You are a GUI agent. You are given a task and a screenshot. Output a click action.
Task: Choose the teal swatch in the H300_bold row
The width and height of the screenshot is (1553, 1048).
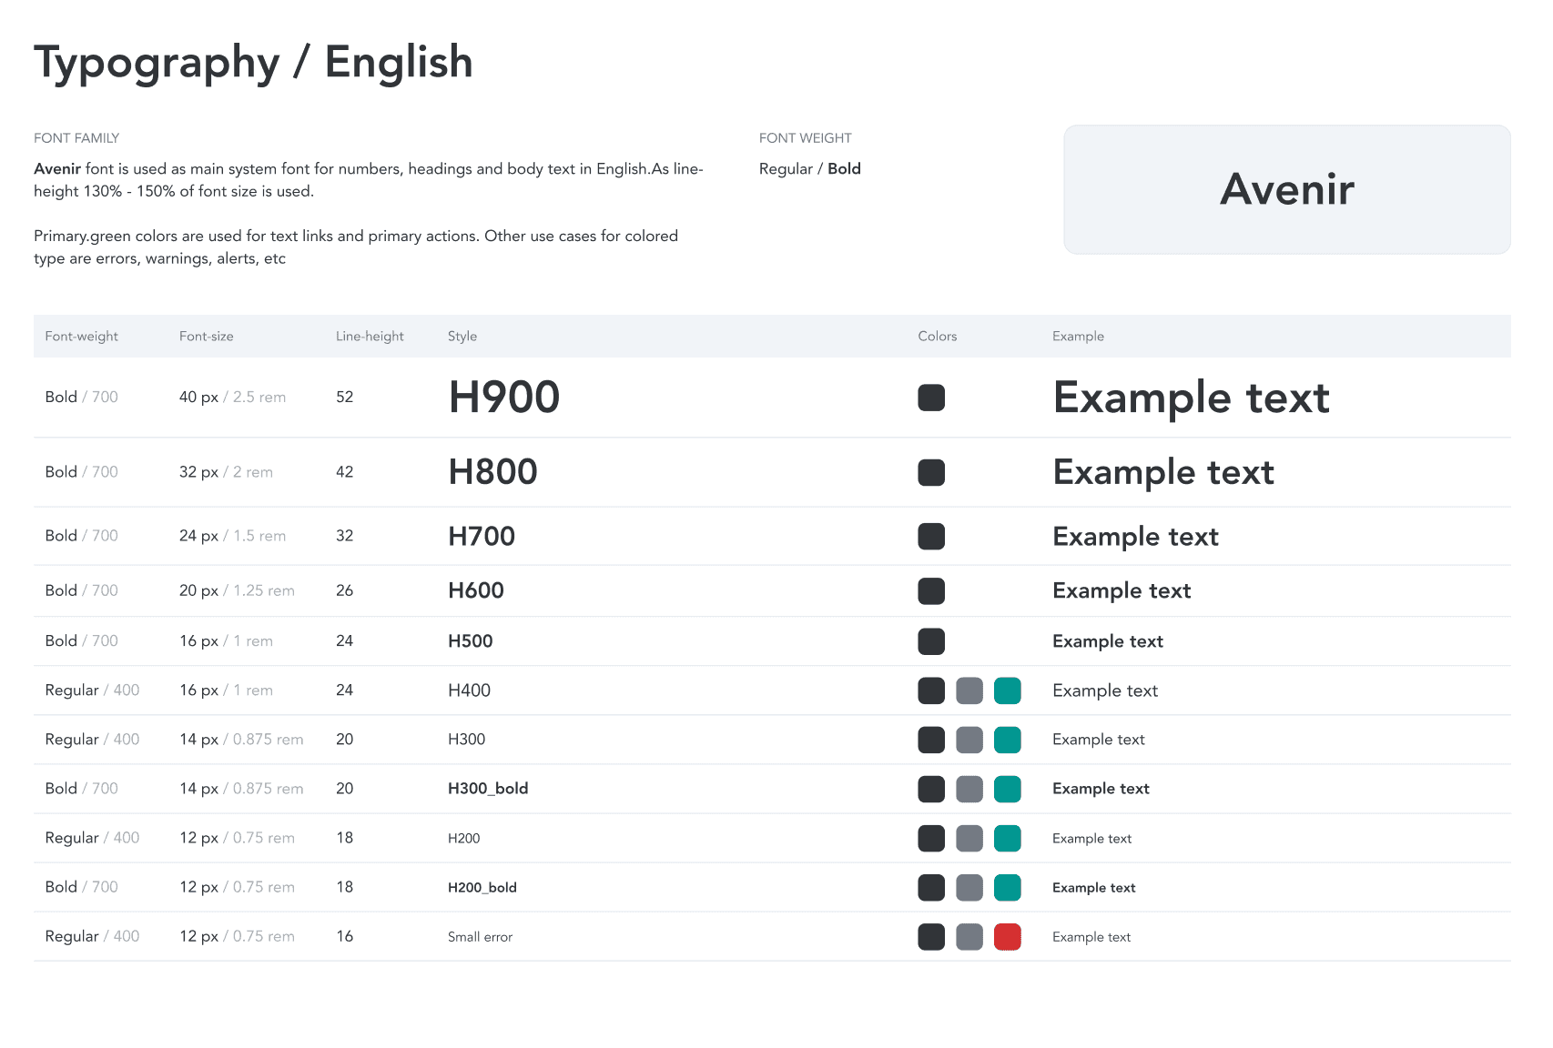(1008, 789)
